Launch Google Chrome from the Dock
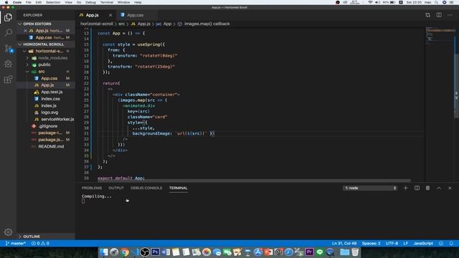 [x=125, y=252]
